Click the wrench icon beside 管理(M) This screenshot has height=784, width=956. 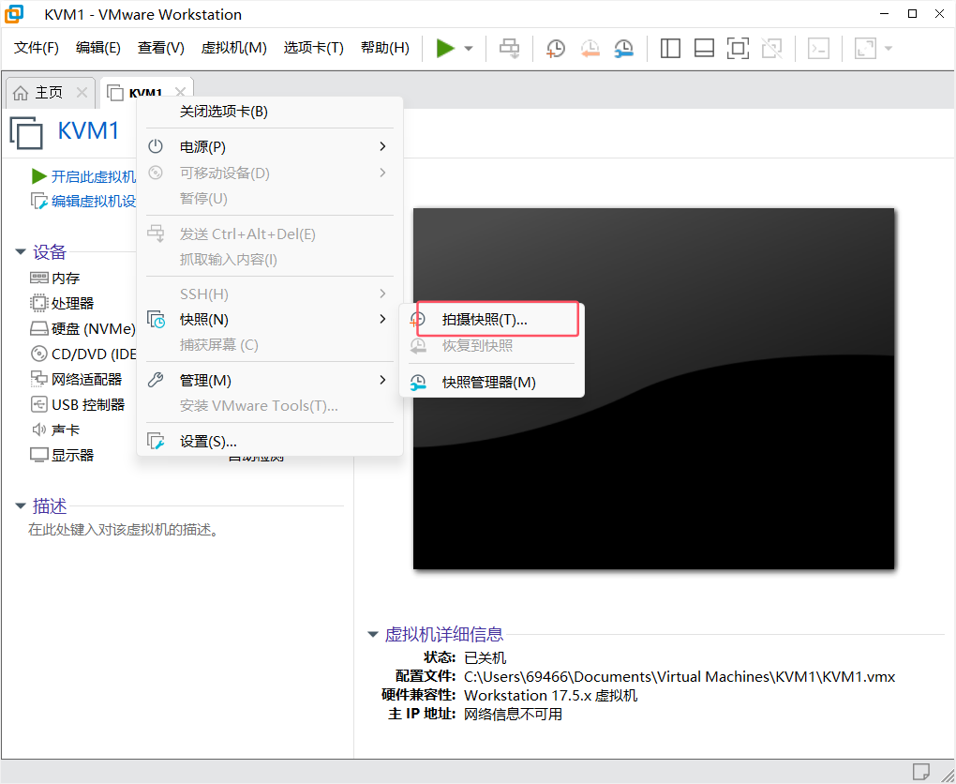pyautogui.click(x=156, y=380)
